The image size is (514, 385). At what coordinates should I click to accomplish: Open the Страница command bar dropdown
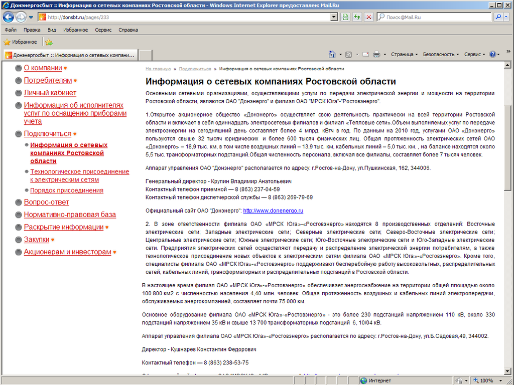pyautogui.click(x=404, y=54)
